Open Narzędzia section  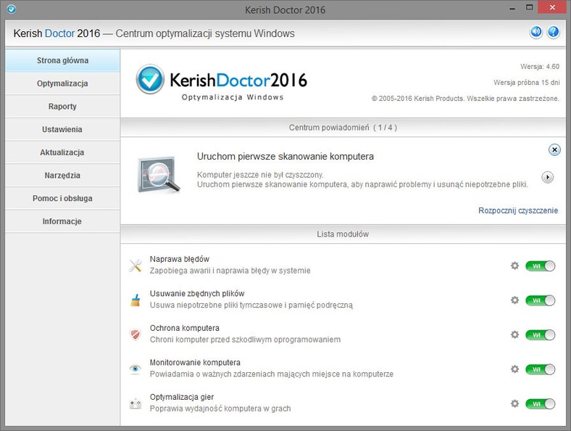tap(62, 176)
